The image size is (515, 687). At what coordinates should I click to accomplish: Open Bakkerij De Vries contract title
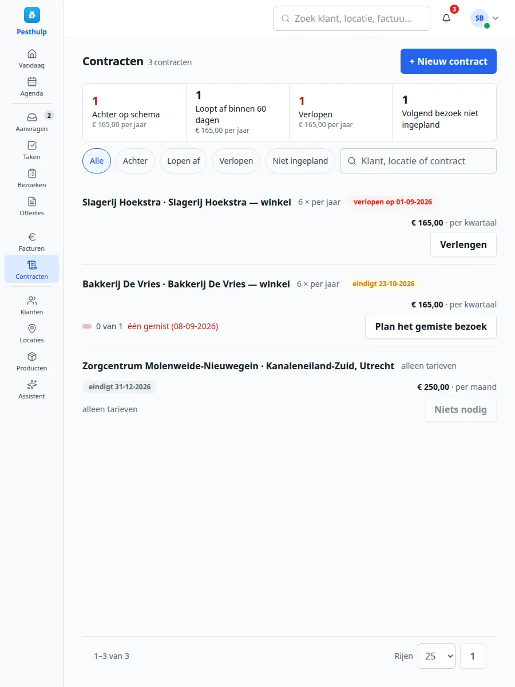(x=186, y=284)
